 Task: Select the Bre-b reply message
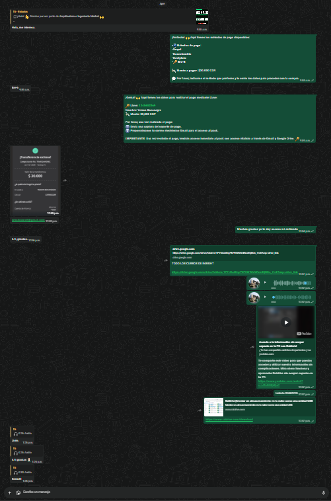[x=20, y=88]
